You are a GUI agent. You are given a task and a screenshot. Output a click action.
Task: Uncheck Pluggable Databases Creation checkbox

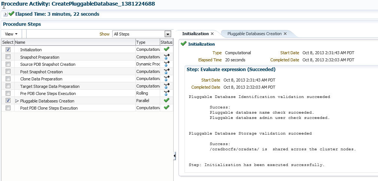click(8, 101)
